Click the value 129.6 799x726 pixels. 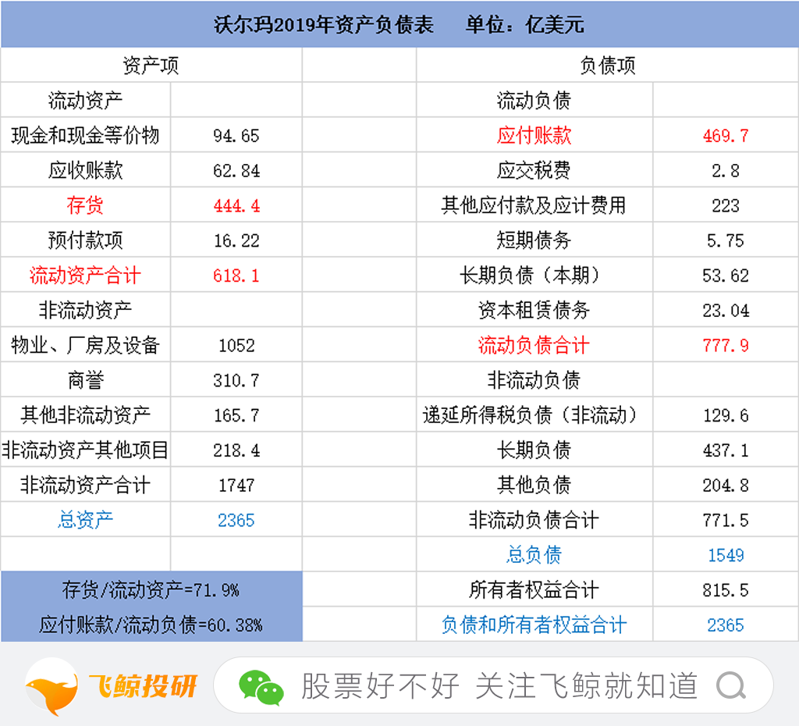tap(726, 415)
